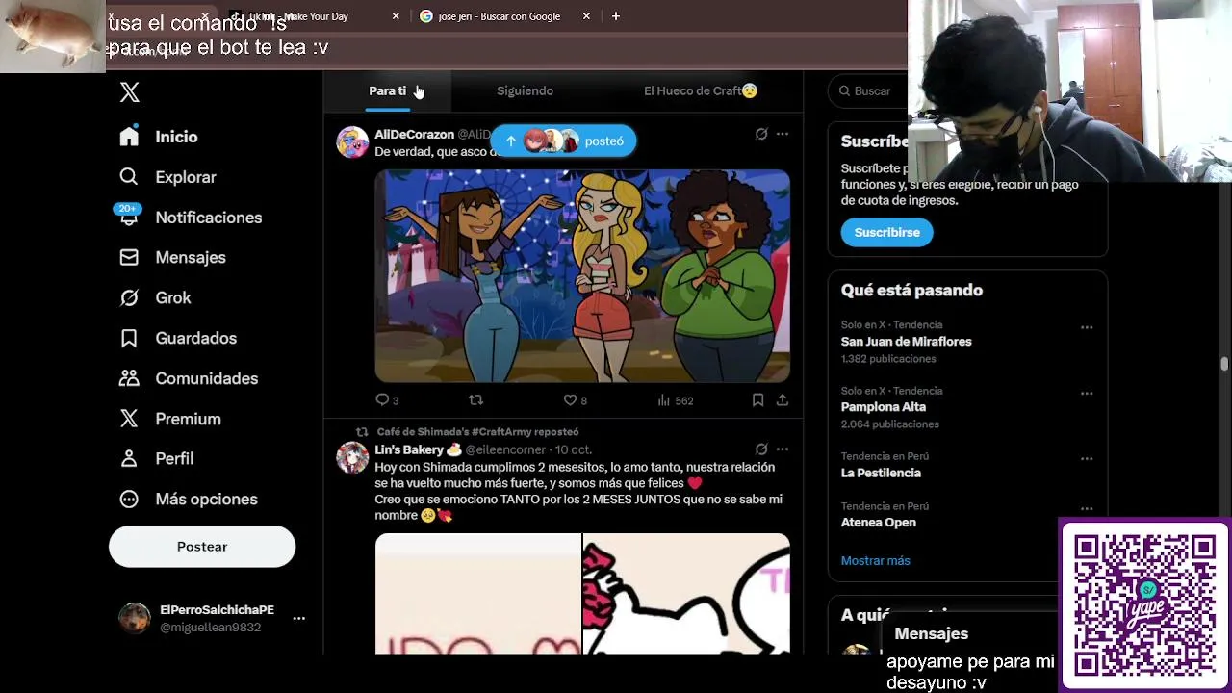The height and width of the screenshot is (693, 1232).
Task: Switch to El Hueco de Craft tab
Action: pos(701,90)
